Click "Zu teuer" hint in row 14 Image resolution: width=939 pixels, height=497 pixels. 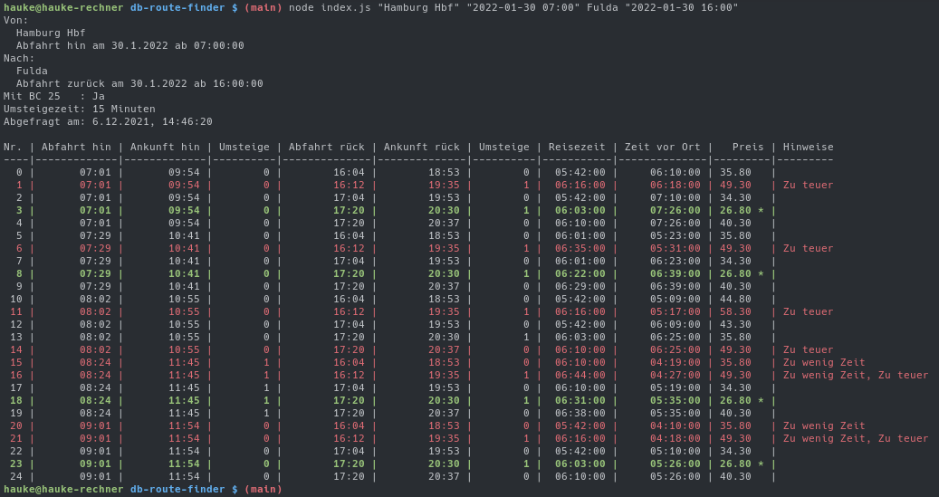click(x=808, y=349)
